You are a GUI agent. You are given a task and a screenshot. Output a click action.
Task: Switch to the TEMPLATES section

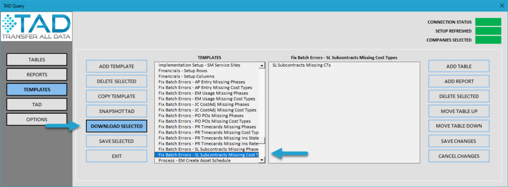point(37,90)
